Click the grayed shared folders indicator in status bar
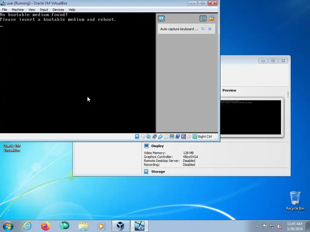Image resolution: width=310 pixels, height=232 pixels. point(166,137)
